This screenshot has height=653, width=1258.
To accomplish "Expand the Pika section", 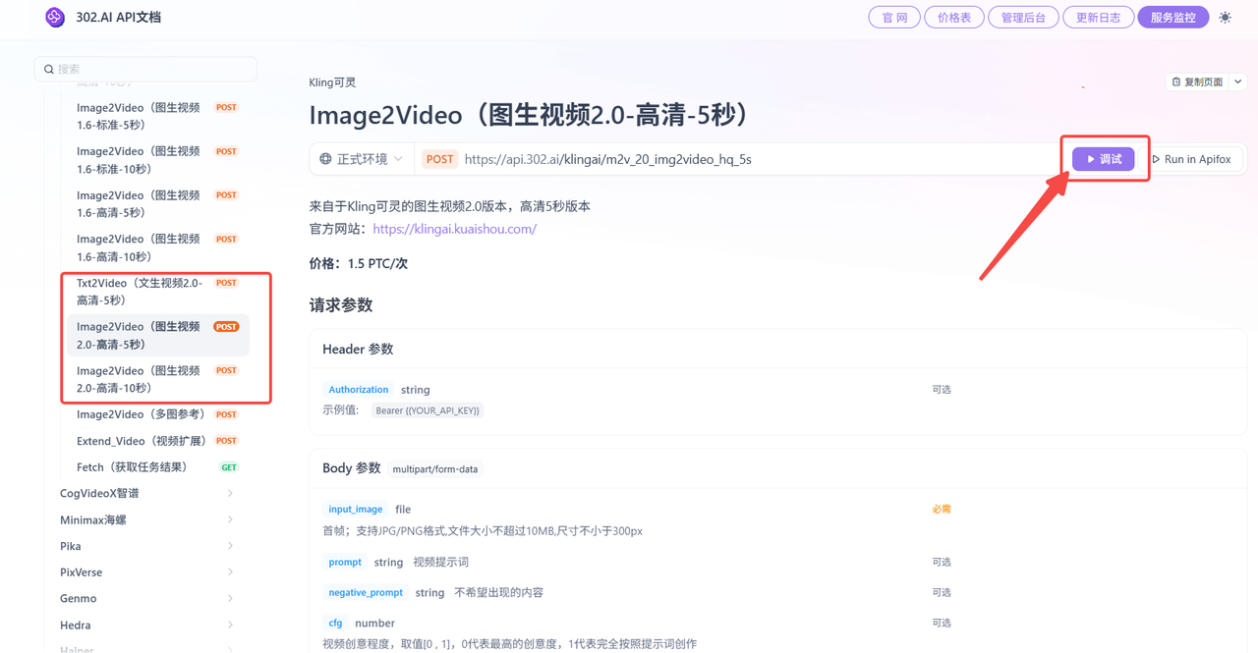I will click(x=147, y=546).
